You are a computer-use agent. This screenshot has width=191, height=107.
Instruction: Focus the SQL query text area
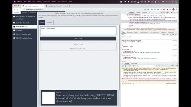click(78, 31)
